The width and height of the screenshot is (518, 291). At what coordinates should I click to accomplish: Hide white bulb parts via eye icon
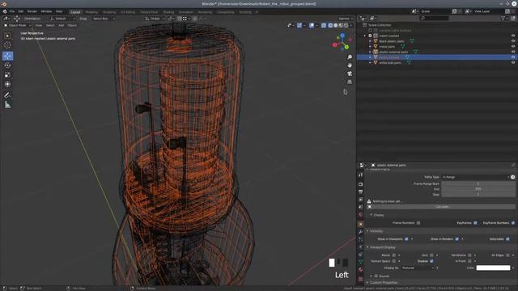[513, 63]
